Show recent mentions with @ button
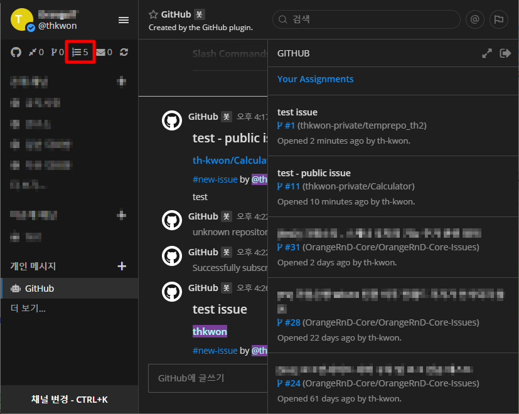 click(x=474, y=19)
